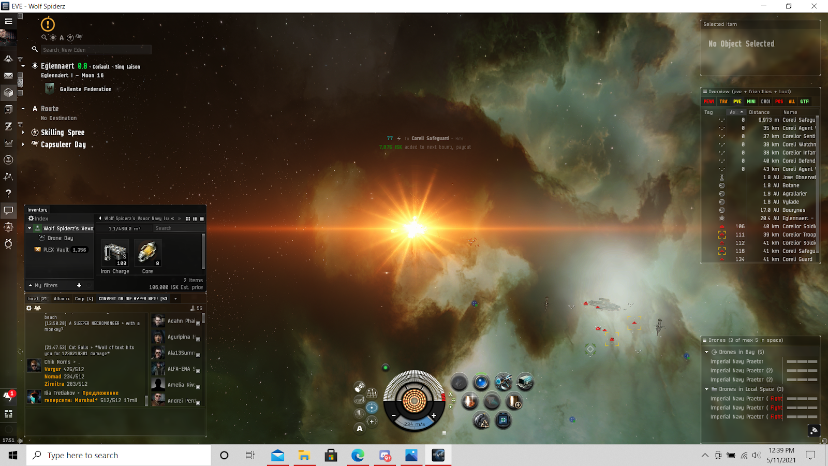Open the Market graph icon in Neocom

tap(8, 143)
